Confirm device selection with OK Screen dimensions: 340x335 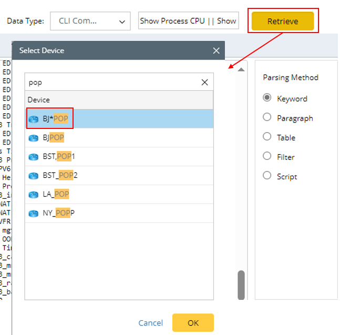(x=193, y=323)
